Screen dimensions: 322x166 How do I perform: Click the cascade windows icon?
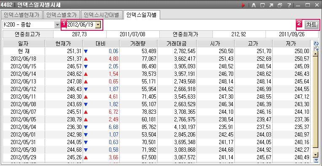coord(280,5)
